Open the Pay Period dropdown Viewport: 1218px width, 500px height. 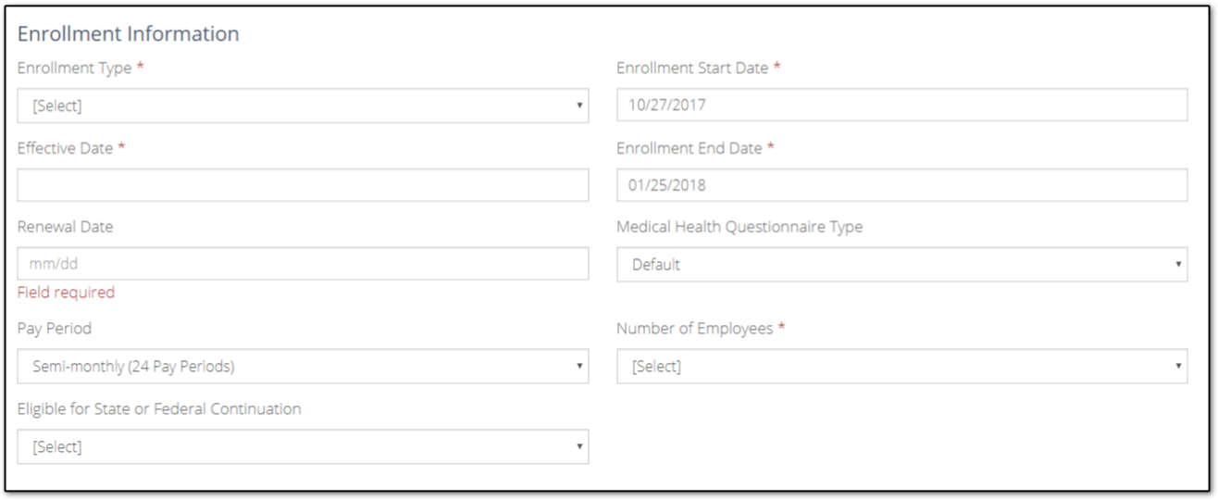(x=303, y=366)
